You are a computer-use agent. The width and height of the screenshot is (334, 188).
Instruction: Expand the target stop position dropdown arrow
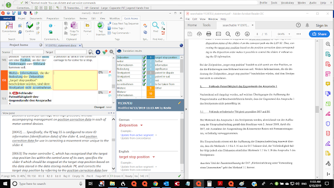(x=153, y=157)
